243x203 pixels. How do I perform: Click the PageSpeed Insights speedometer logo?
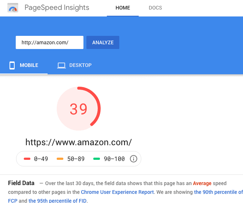pyautogui.click(x=13, y=8)
